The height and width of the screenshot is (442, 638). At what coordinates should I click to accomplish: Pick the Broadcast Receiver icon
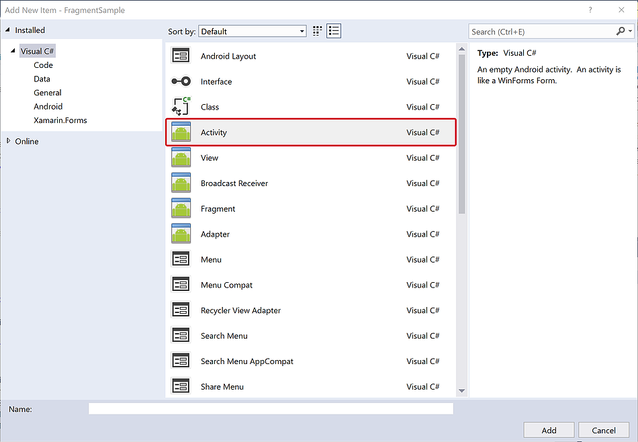pos(181,183)
